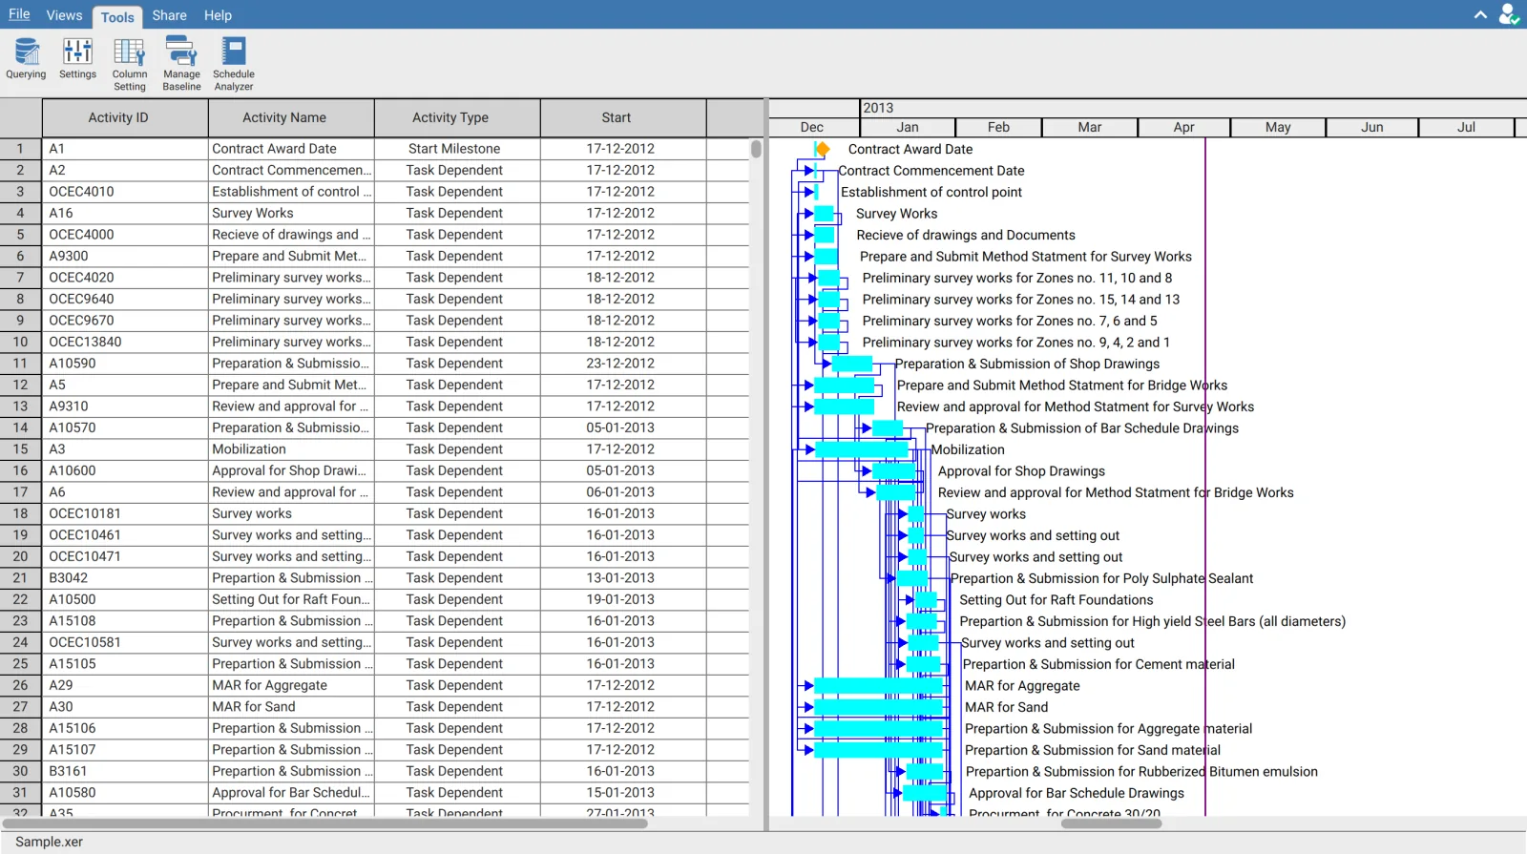Click the start date 23-12-2012 cell
The width and height of the screenshot is (1527, 854).
pyautogui.click(x=623, y=364)
